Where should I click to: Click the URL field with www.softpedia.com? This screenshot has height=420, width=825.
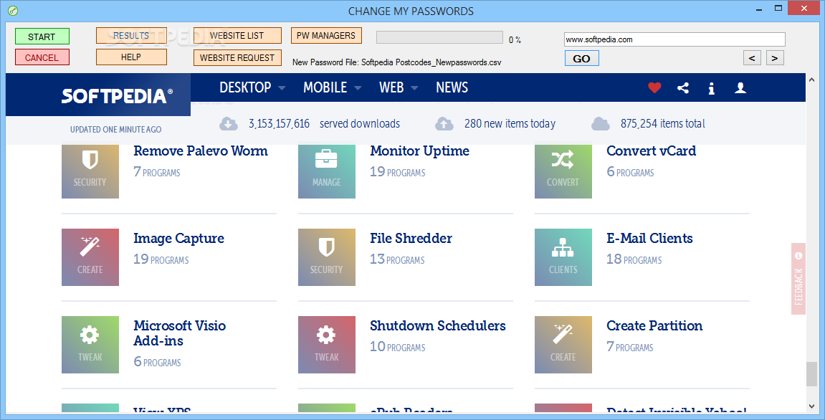coord(674,39)
